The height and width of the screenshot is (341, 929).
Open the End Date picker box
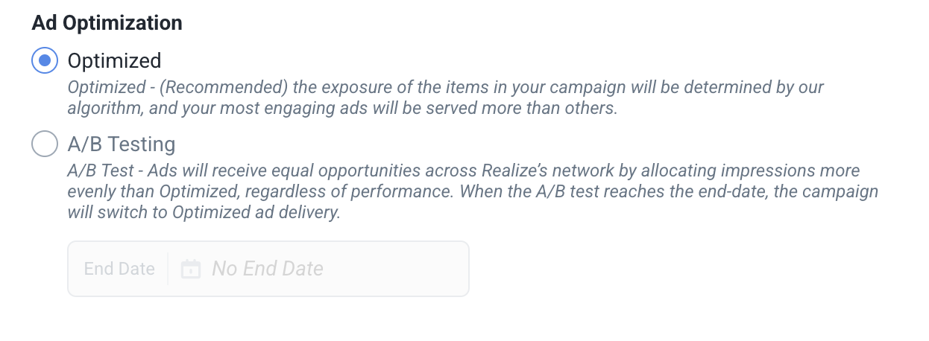click(268, 269)
